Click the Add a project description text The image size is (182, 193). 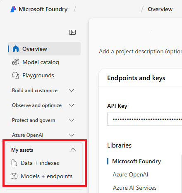[x=140, y=52]
